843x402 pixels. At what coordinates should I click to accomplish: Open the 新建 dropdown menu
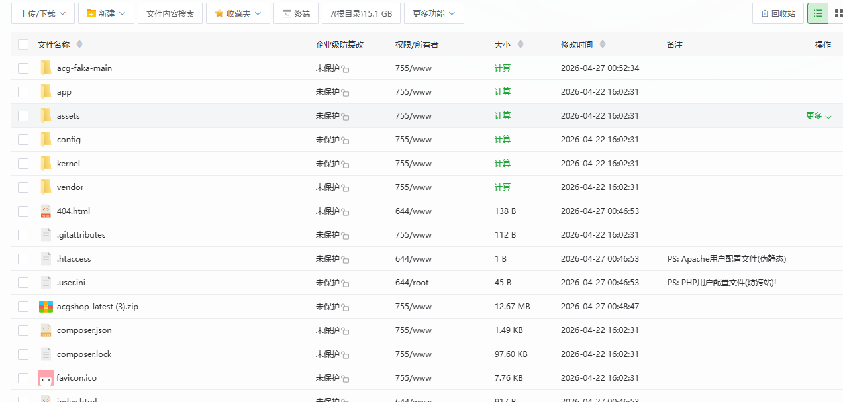point(106,13)
